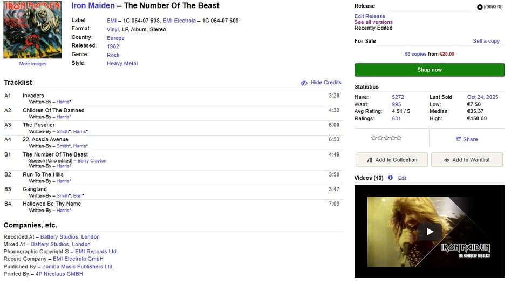The image size is (518, 284).
Task: Click the green Shop now button
Action: point(430,70)
